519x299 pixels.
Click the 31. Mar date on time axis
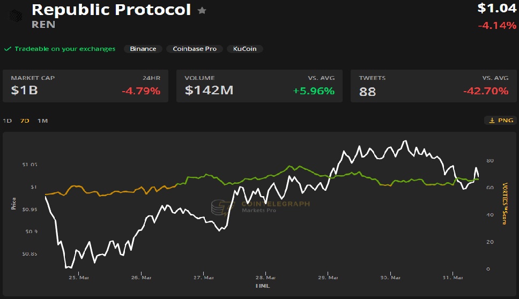[x=453, y=278]
